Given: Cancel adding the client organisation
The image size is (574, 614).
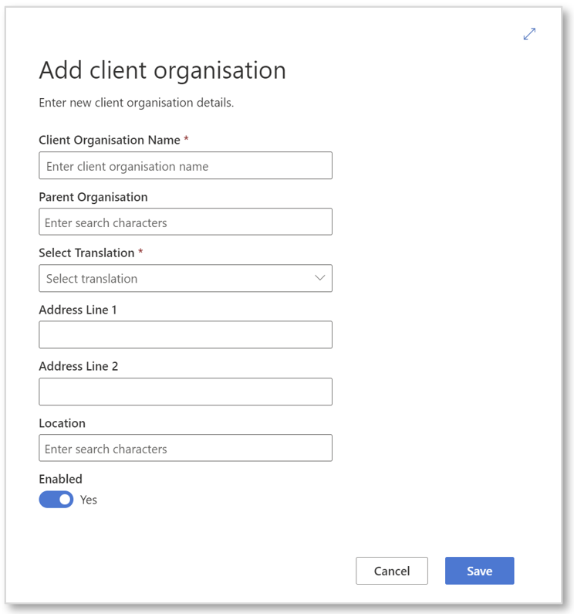Looking at the screenshot, I should tap(392, 571).
